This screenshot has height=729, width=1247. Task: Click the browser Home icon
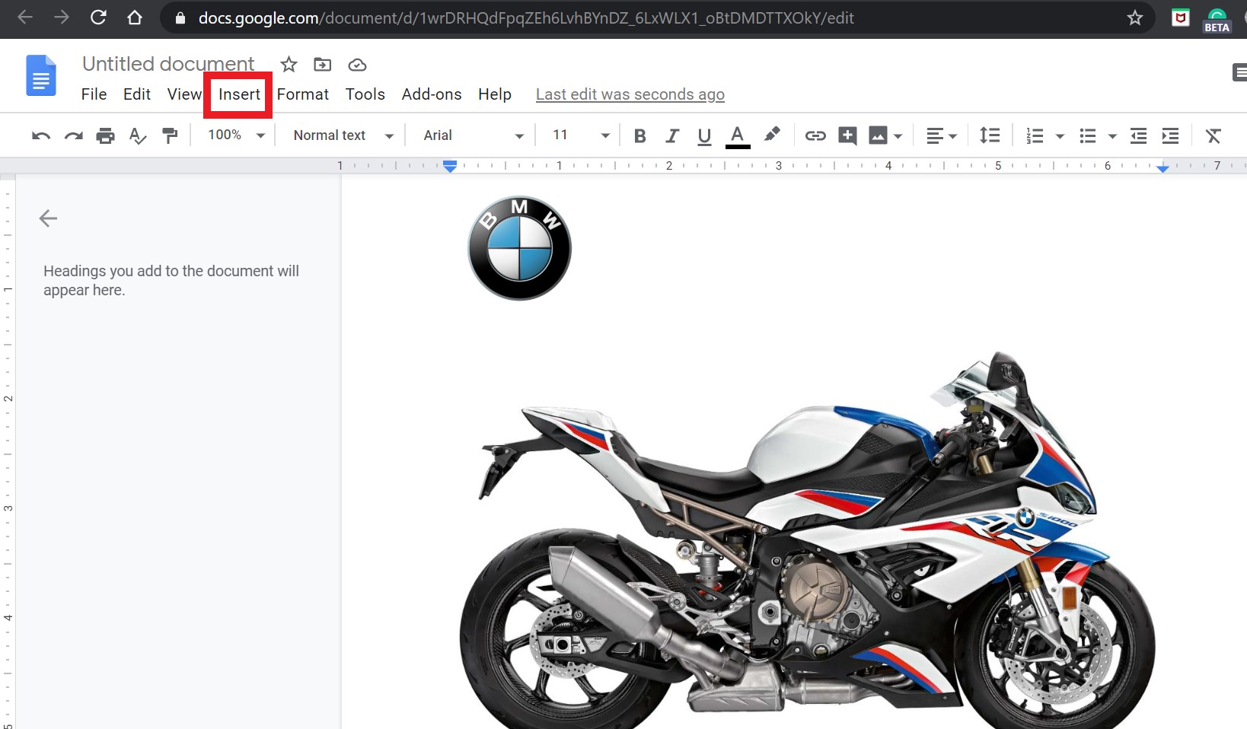coord(135,18)
